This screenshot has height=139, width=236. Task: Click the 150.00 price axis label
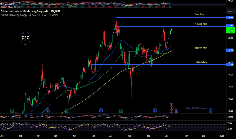(230, 75)
